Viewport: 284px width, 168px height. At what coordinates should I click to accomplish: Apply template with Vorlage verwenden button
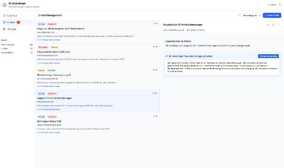(x=268, y=56)
